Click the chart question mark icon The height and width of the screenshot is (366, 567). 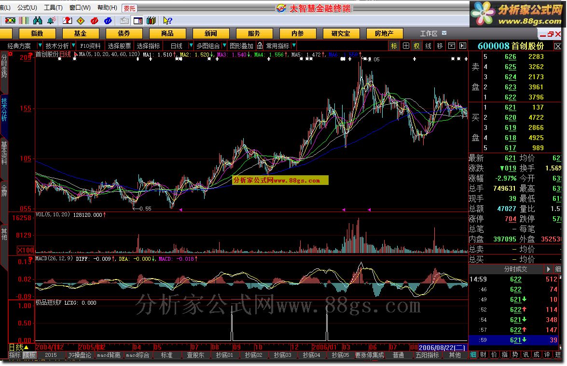point(67,21)
